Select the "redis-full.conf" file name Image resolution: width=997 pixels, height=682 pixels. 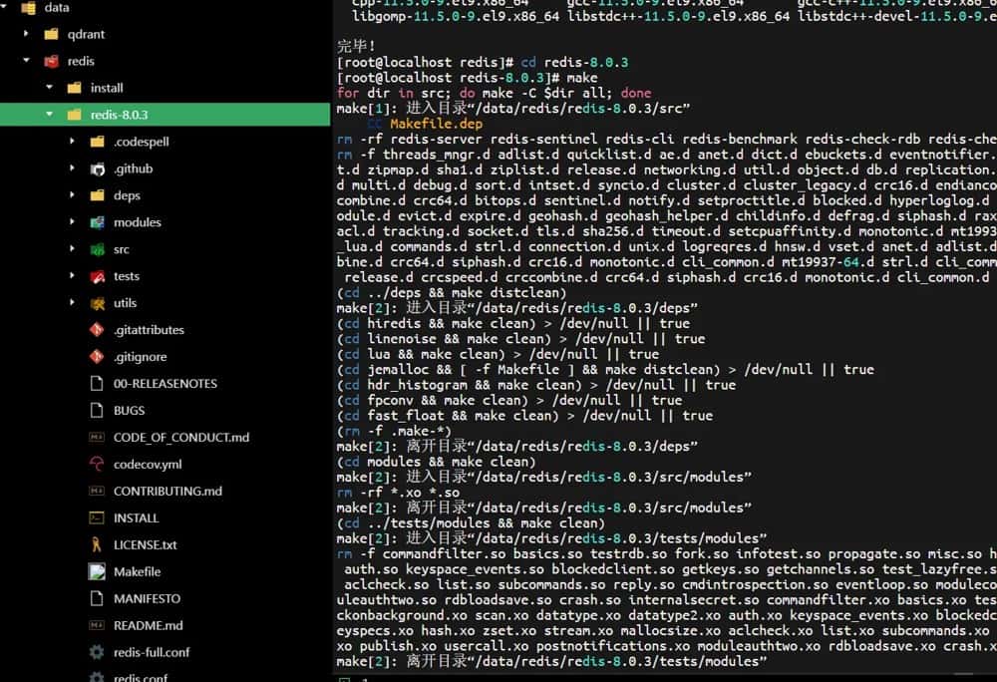(152, 653)
